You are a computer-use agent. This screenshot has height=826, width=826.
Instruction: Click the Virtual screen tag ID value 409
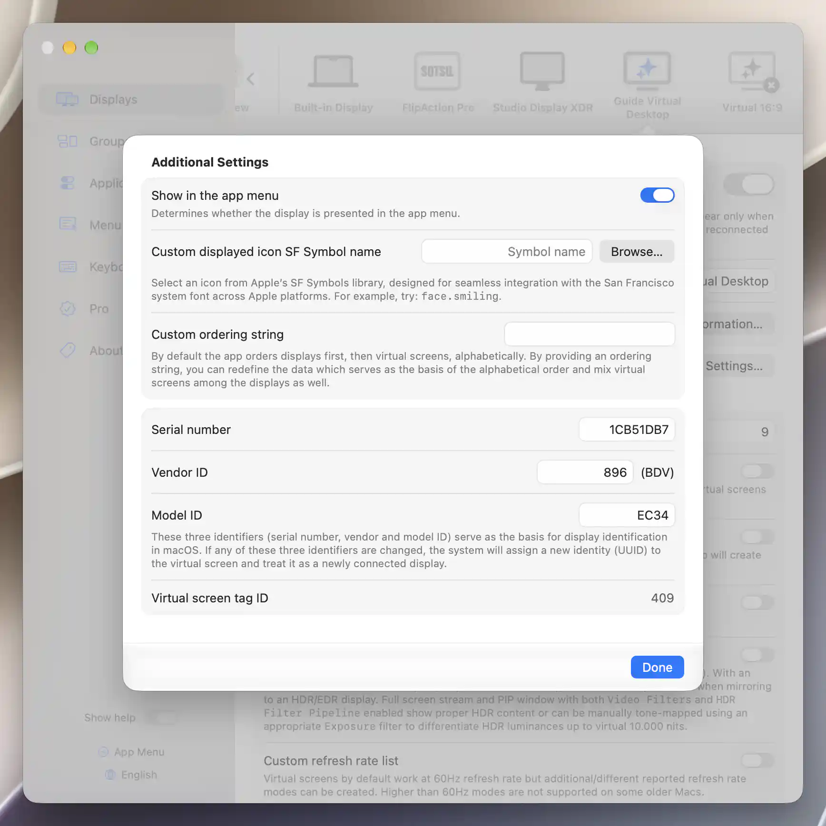pyautogui.click(x=662, y=598)
